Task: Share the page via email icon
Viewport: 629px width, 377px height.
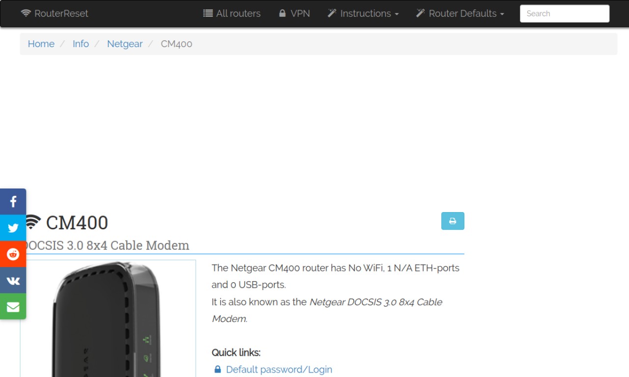Action: click(x=13, y=306)
